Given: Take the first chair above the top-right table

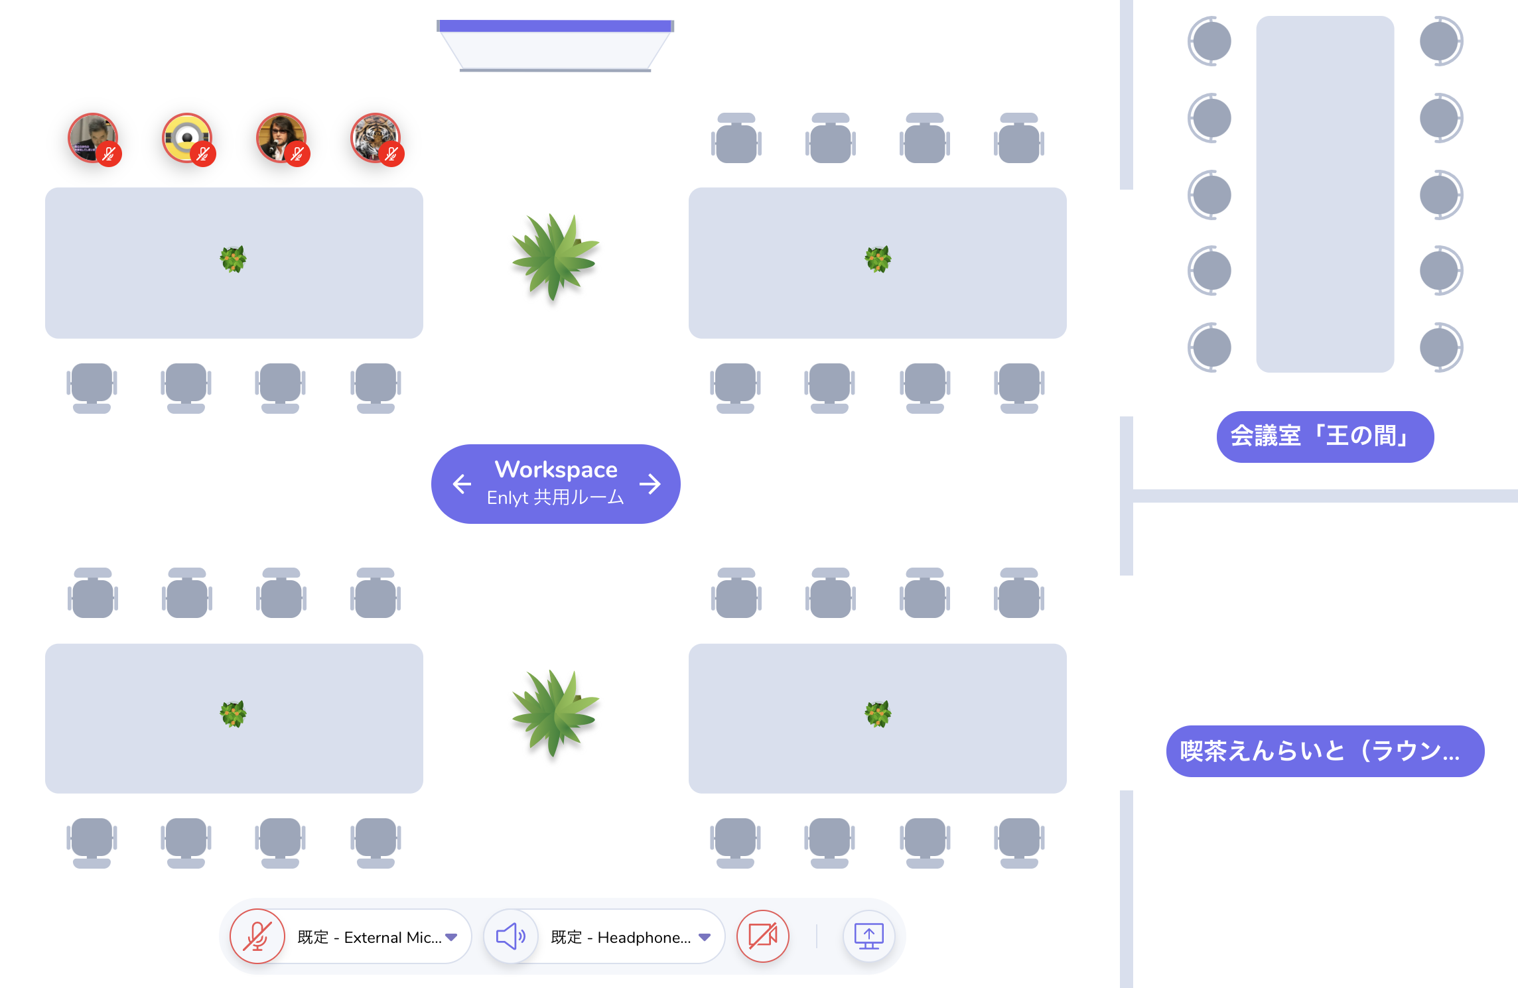Looking at the screenshot, I should coord(736,138).
